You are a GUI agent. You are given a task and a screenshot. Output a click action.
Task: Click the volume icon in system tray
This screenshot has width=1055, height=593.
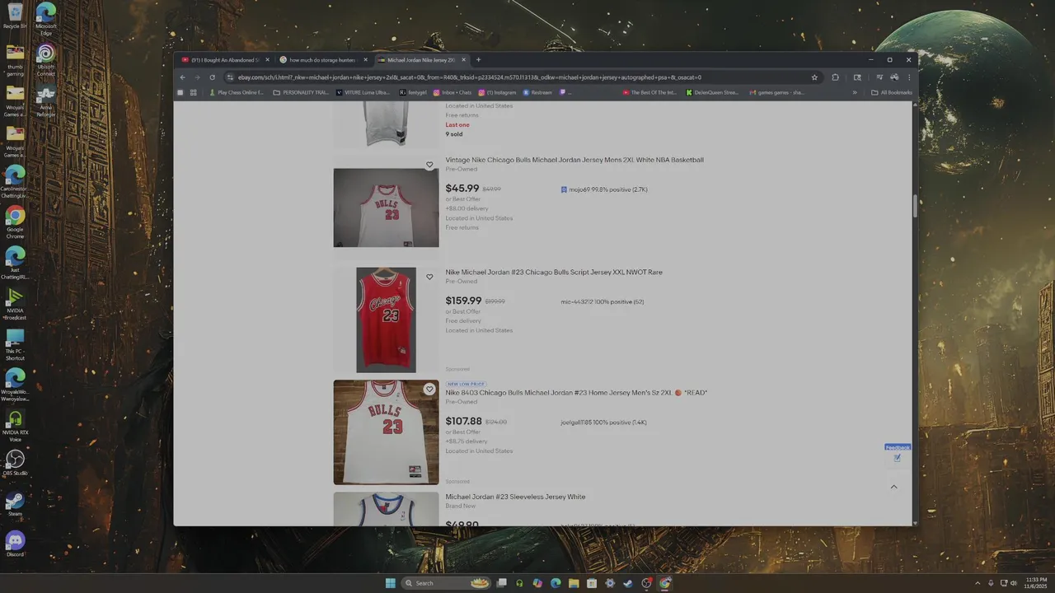1014,583
